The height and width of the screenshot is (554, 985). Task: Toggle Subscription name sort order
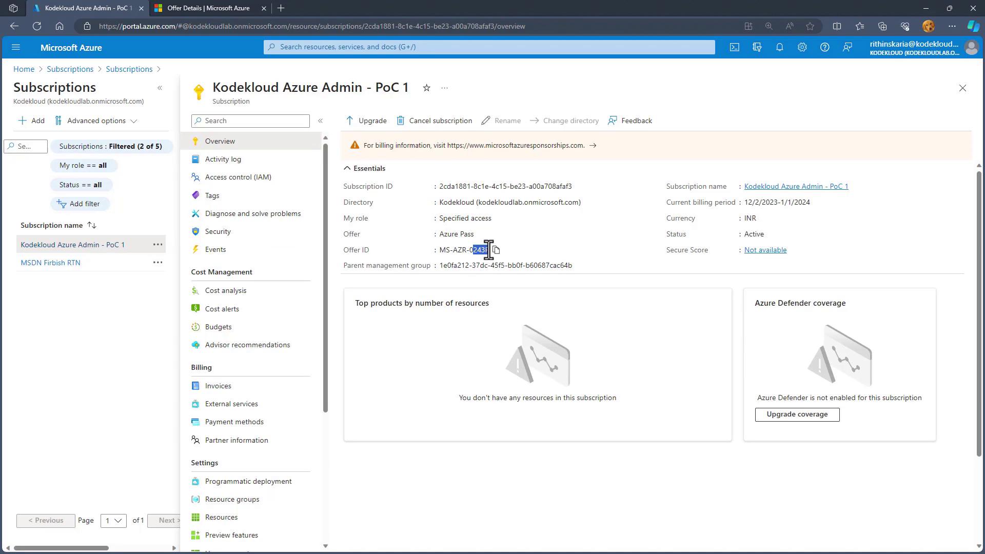tap(92, 225)
